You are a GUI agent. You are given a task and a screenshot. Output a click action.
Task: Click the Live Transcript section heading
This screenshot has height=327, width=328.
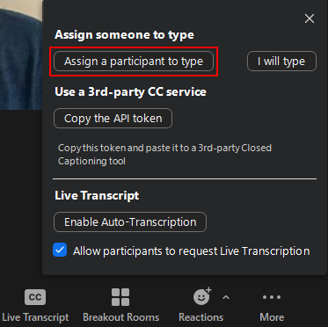pos(97,195)
